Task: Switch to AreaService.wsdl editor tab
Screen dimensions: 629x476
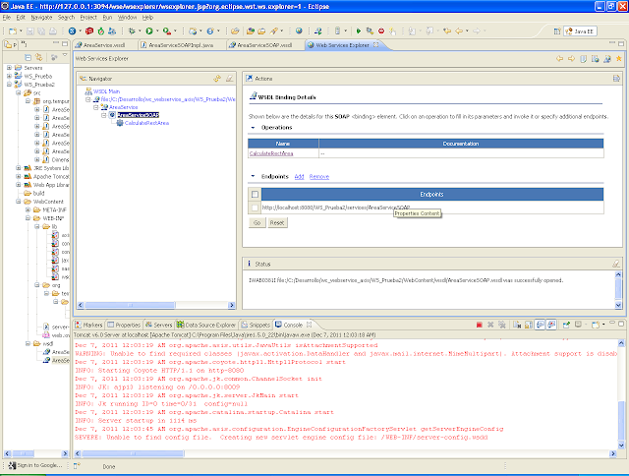Action: pyautogui.click(x=104, y=45)
